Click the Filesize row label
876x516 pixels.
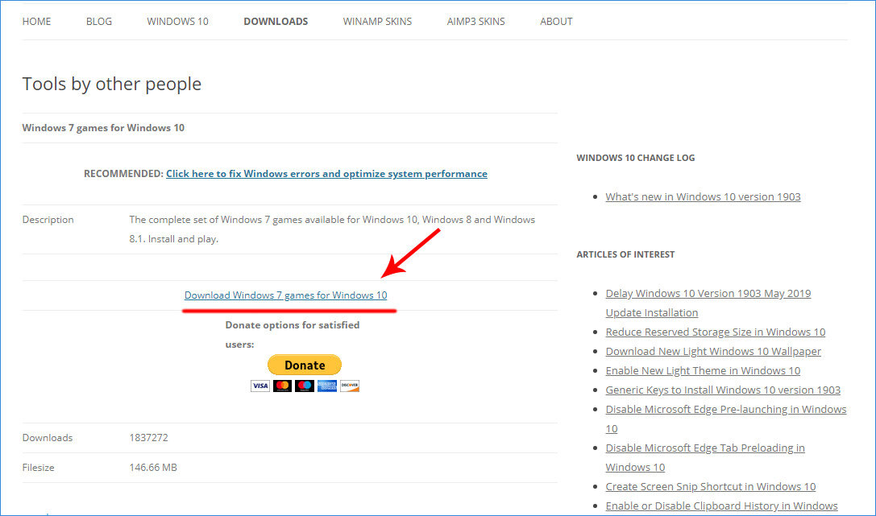[x=38, y=468]
